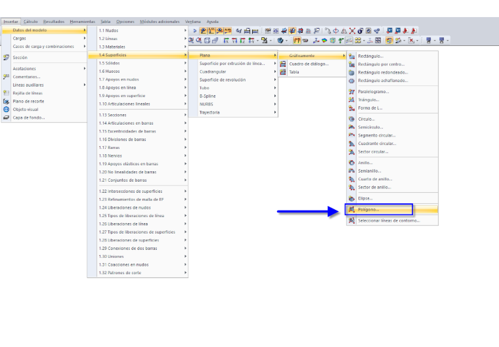The width and height of the screenshot is (499, 347).
Task: Choose Semicírculo surface shape
Action: click(392, 127)
